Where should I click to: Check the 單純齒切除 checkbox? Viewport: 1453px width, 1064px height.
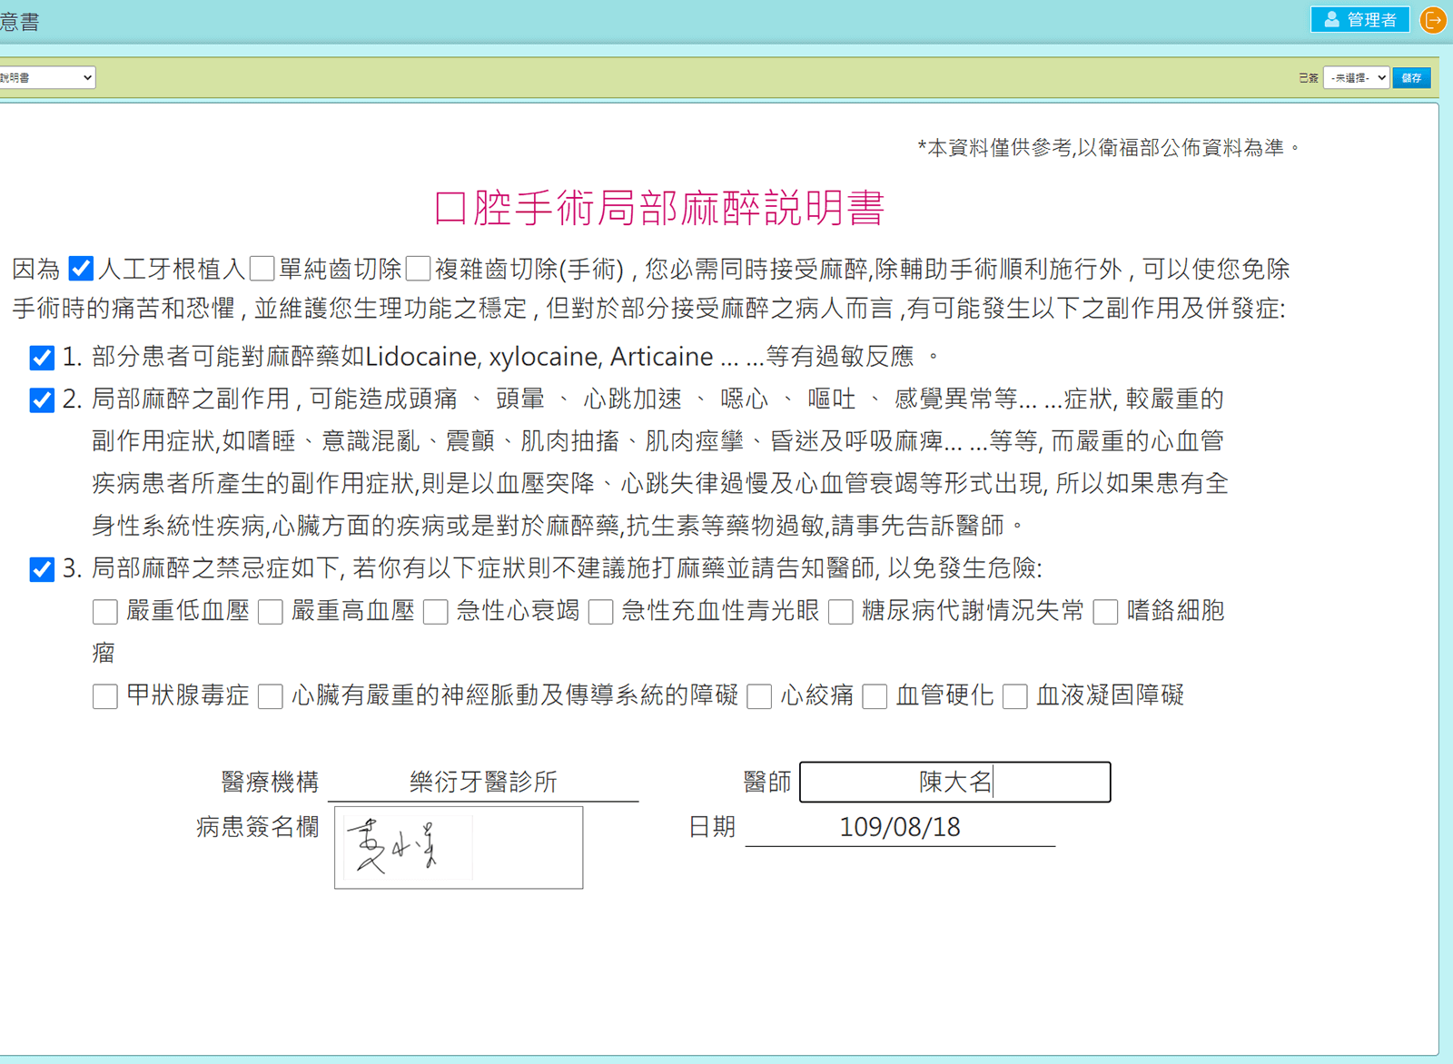(x=262, y=269)
